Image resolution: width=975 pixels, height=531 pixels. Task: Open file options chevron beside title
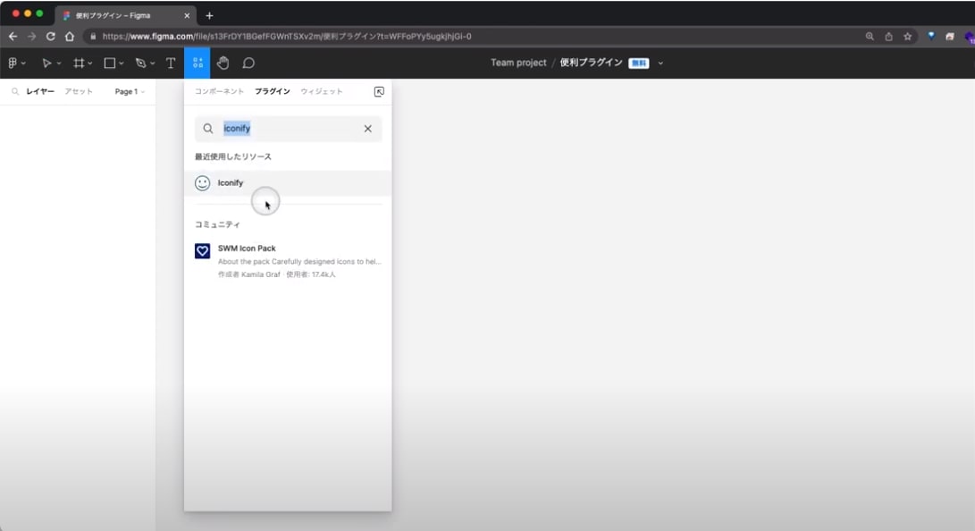click(x=660, y=63)
